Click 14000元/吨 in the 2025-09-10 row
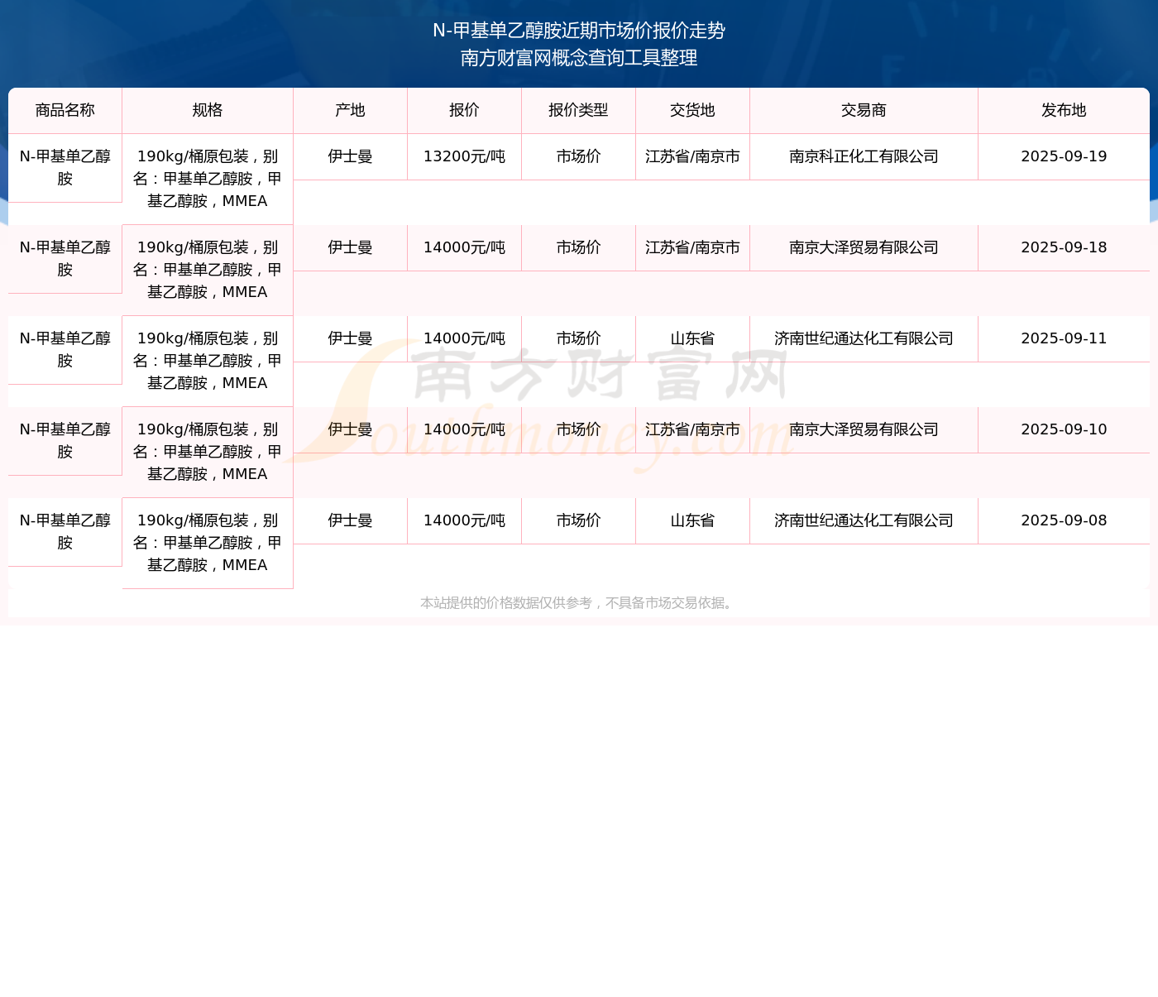Viewport: 1158px width, 997px height. tap(465, 429)
